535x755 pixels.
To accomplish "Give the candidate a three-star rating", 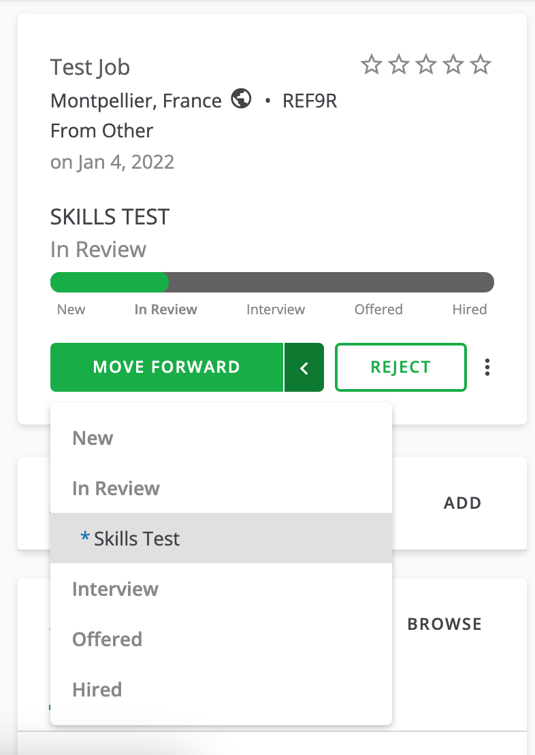I will (426, 64).
